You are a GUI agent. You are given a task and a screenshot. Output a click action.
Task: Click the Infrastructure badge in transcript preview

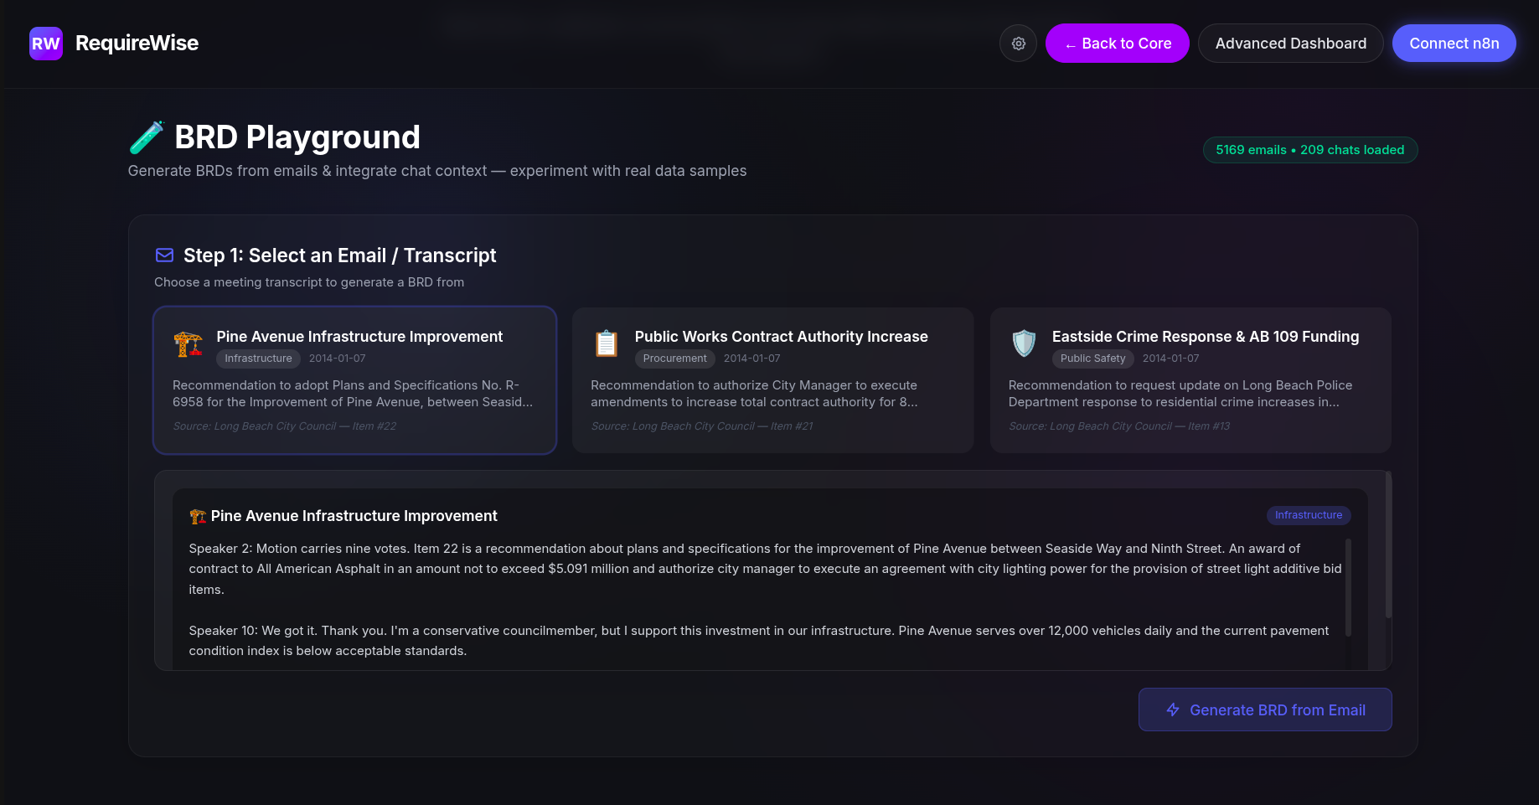pyautogui.click(x=1308, y=515)
